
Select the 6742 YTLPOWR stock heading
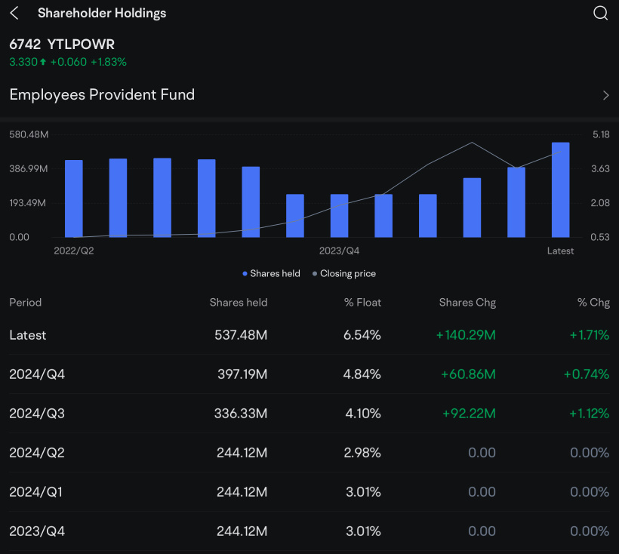click(62, 45)
